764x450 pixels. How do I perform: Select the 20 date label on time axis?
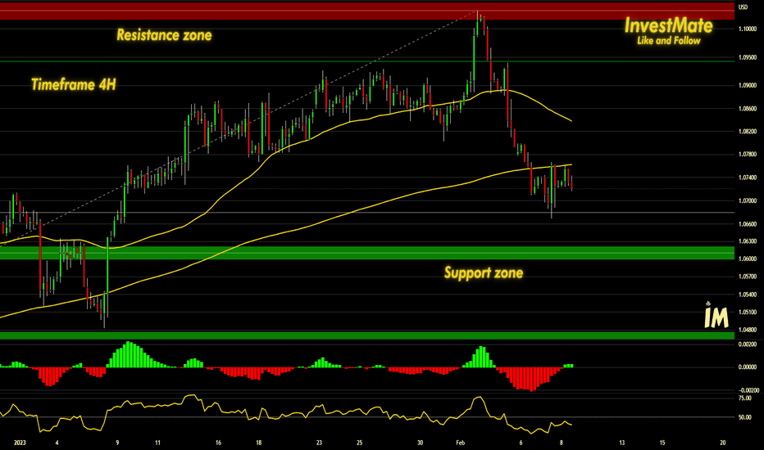722,443
